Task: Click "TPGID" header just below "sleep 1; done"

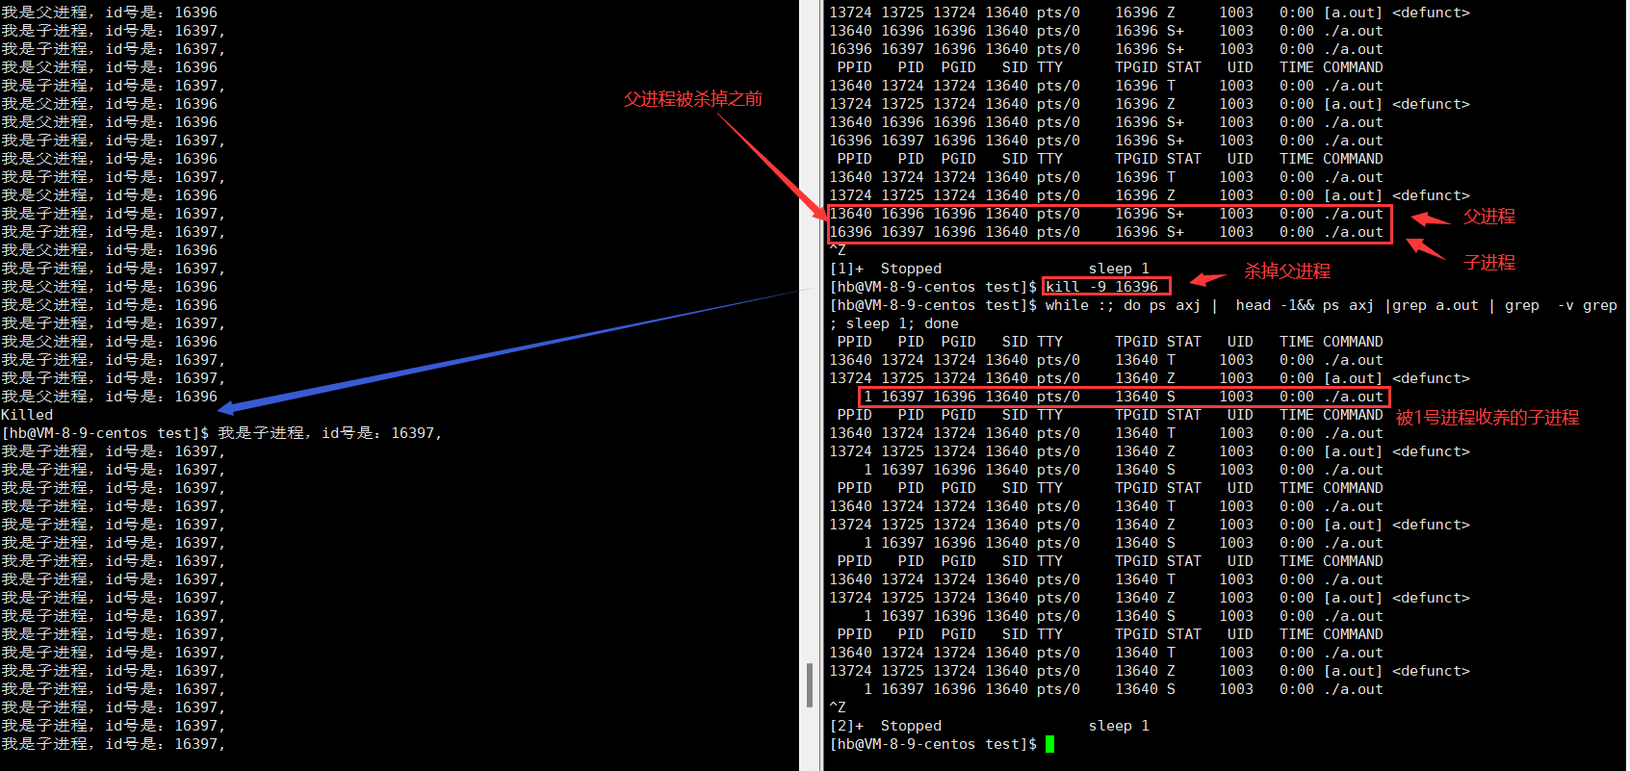Action: (1136, 342)
